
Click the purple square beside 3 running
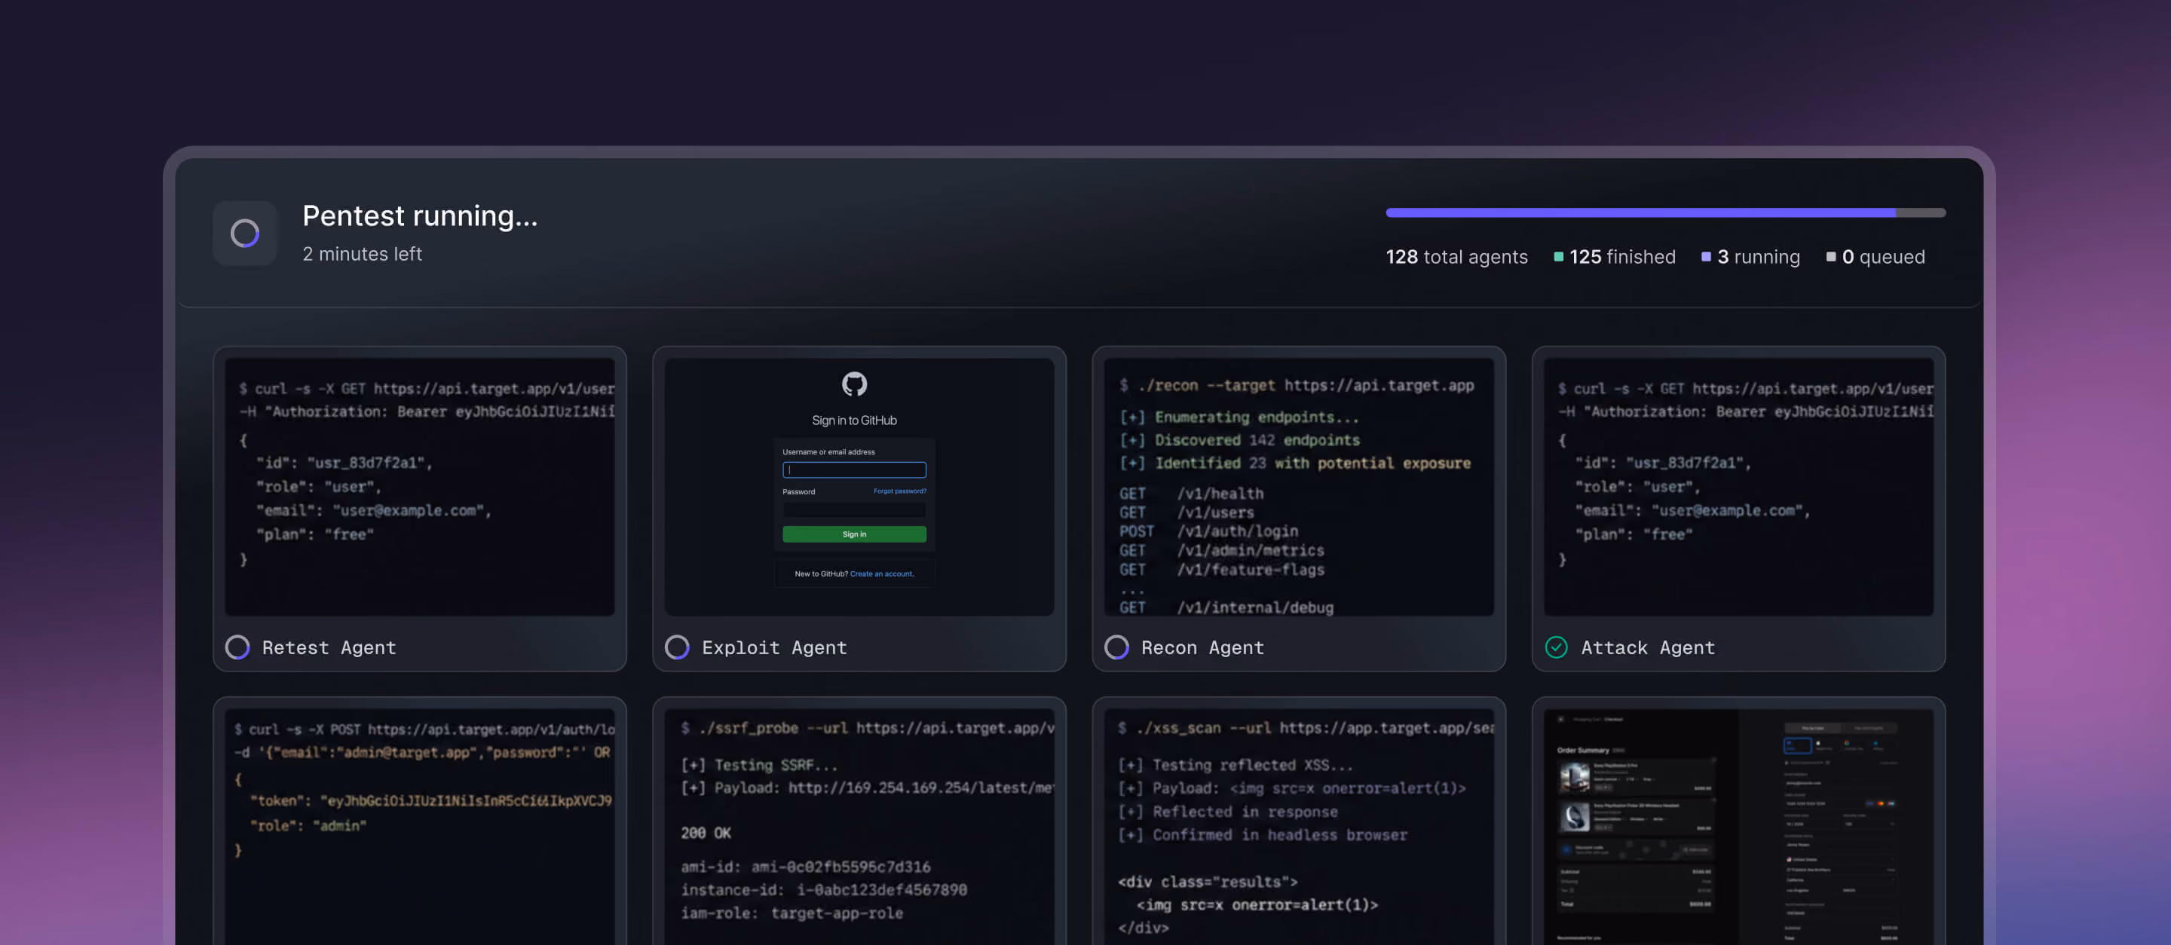[1706, 257]
